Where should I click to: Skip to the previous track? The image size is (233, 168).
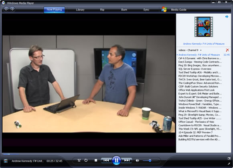[x=106, y=160]
